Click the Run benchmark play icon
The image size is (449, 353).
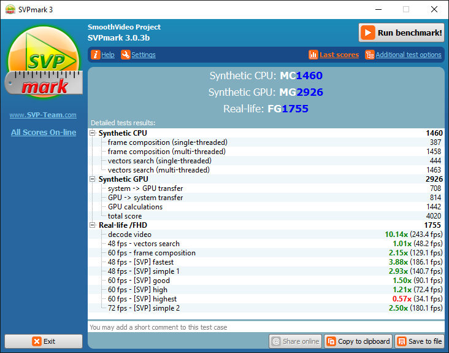(367, 33)
